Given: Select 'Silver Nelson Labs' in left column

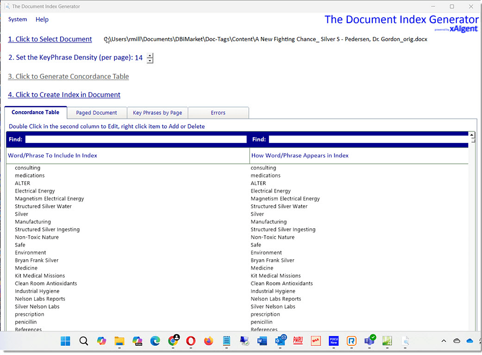Looking at the screenshot, I should [x=37, y=306].
